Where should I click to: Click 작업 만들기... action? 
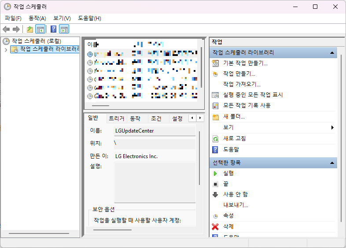(239, 74)
